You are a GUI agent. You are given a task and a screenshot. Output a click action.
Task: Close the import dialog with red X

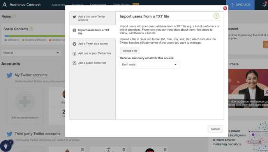[225, 8]
